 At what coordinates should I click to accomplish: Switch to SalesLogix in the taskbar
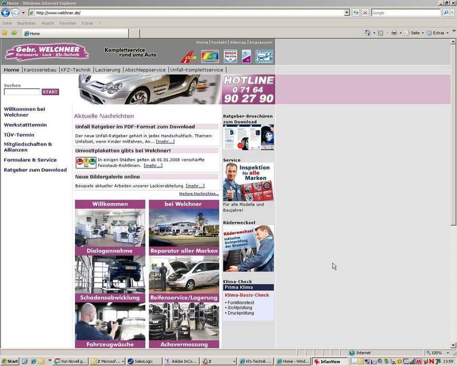144,361
